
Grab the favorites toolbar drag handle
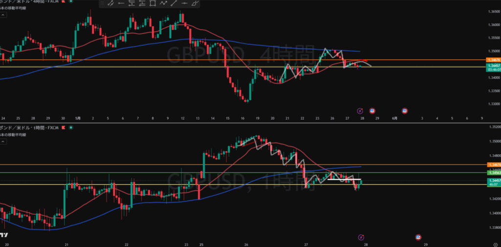(102, 3)
